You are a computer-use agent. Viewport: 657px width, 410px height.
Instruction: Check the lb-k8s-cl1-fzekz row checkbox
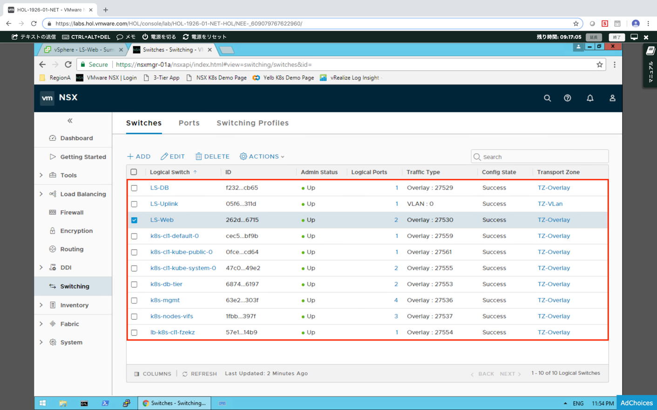click(134, 333)
